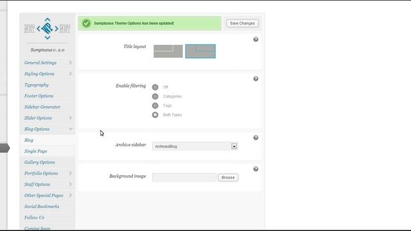Click Save Changes button
The image size is (411, 231).
242,23
